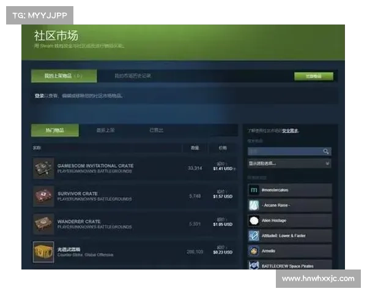367x294 pixels.
Task: Click the SURVIVOR CRATE item thumbnail
Action: [43, 196]
